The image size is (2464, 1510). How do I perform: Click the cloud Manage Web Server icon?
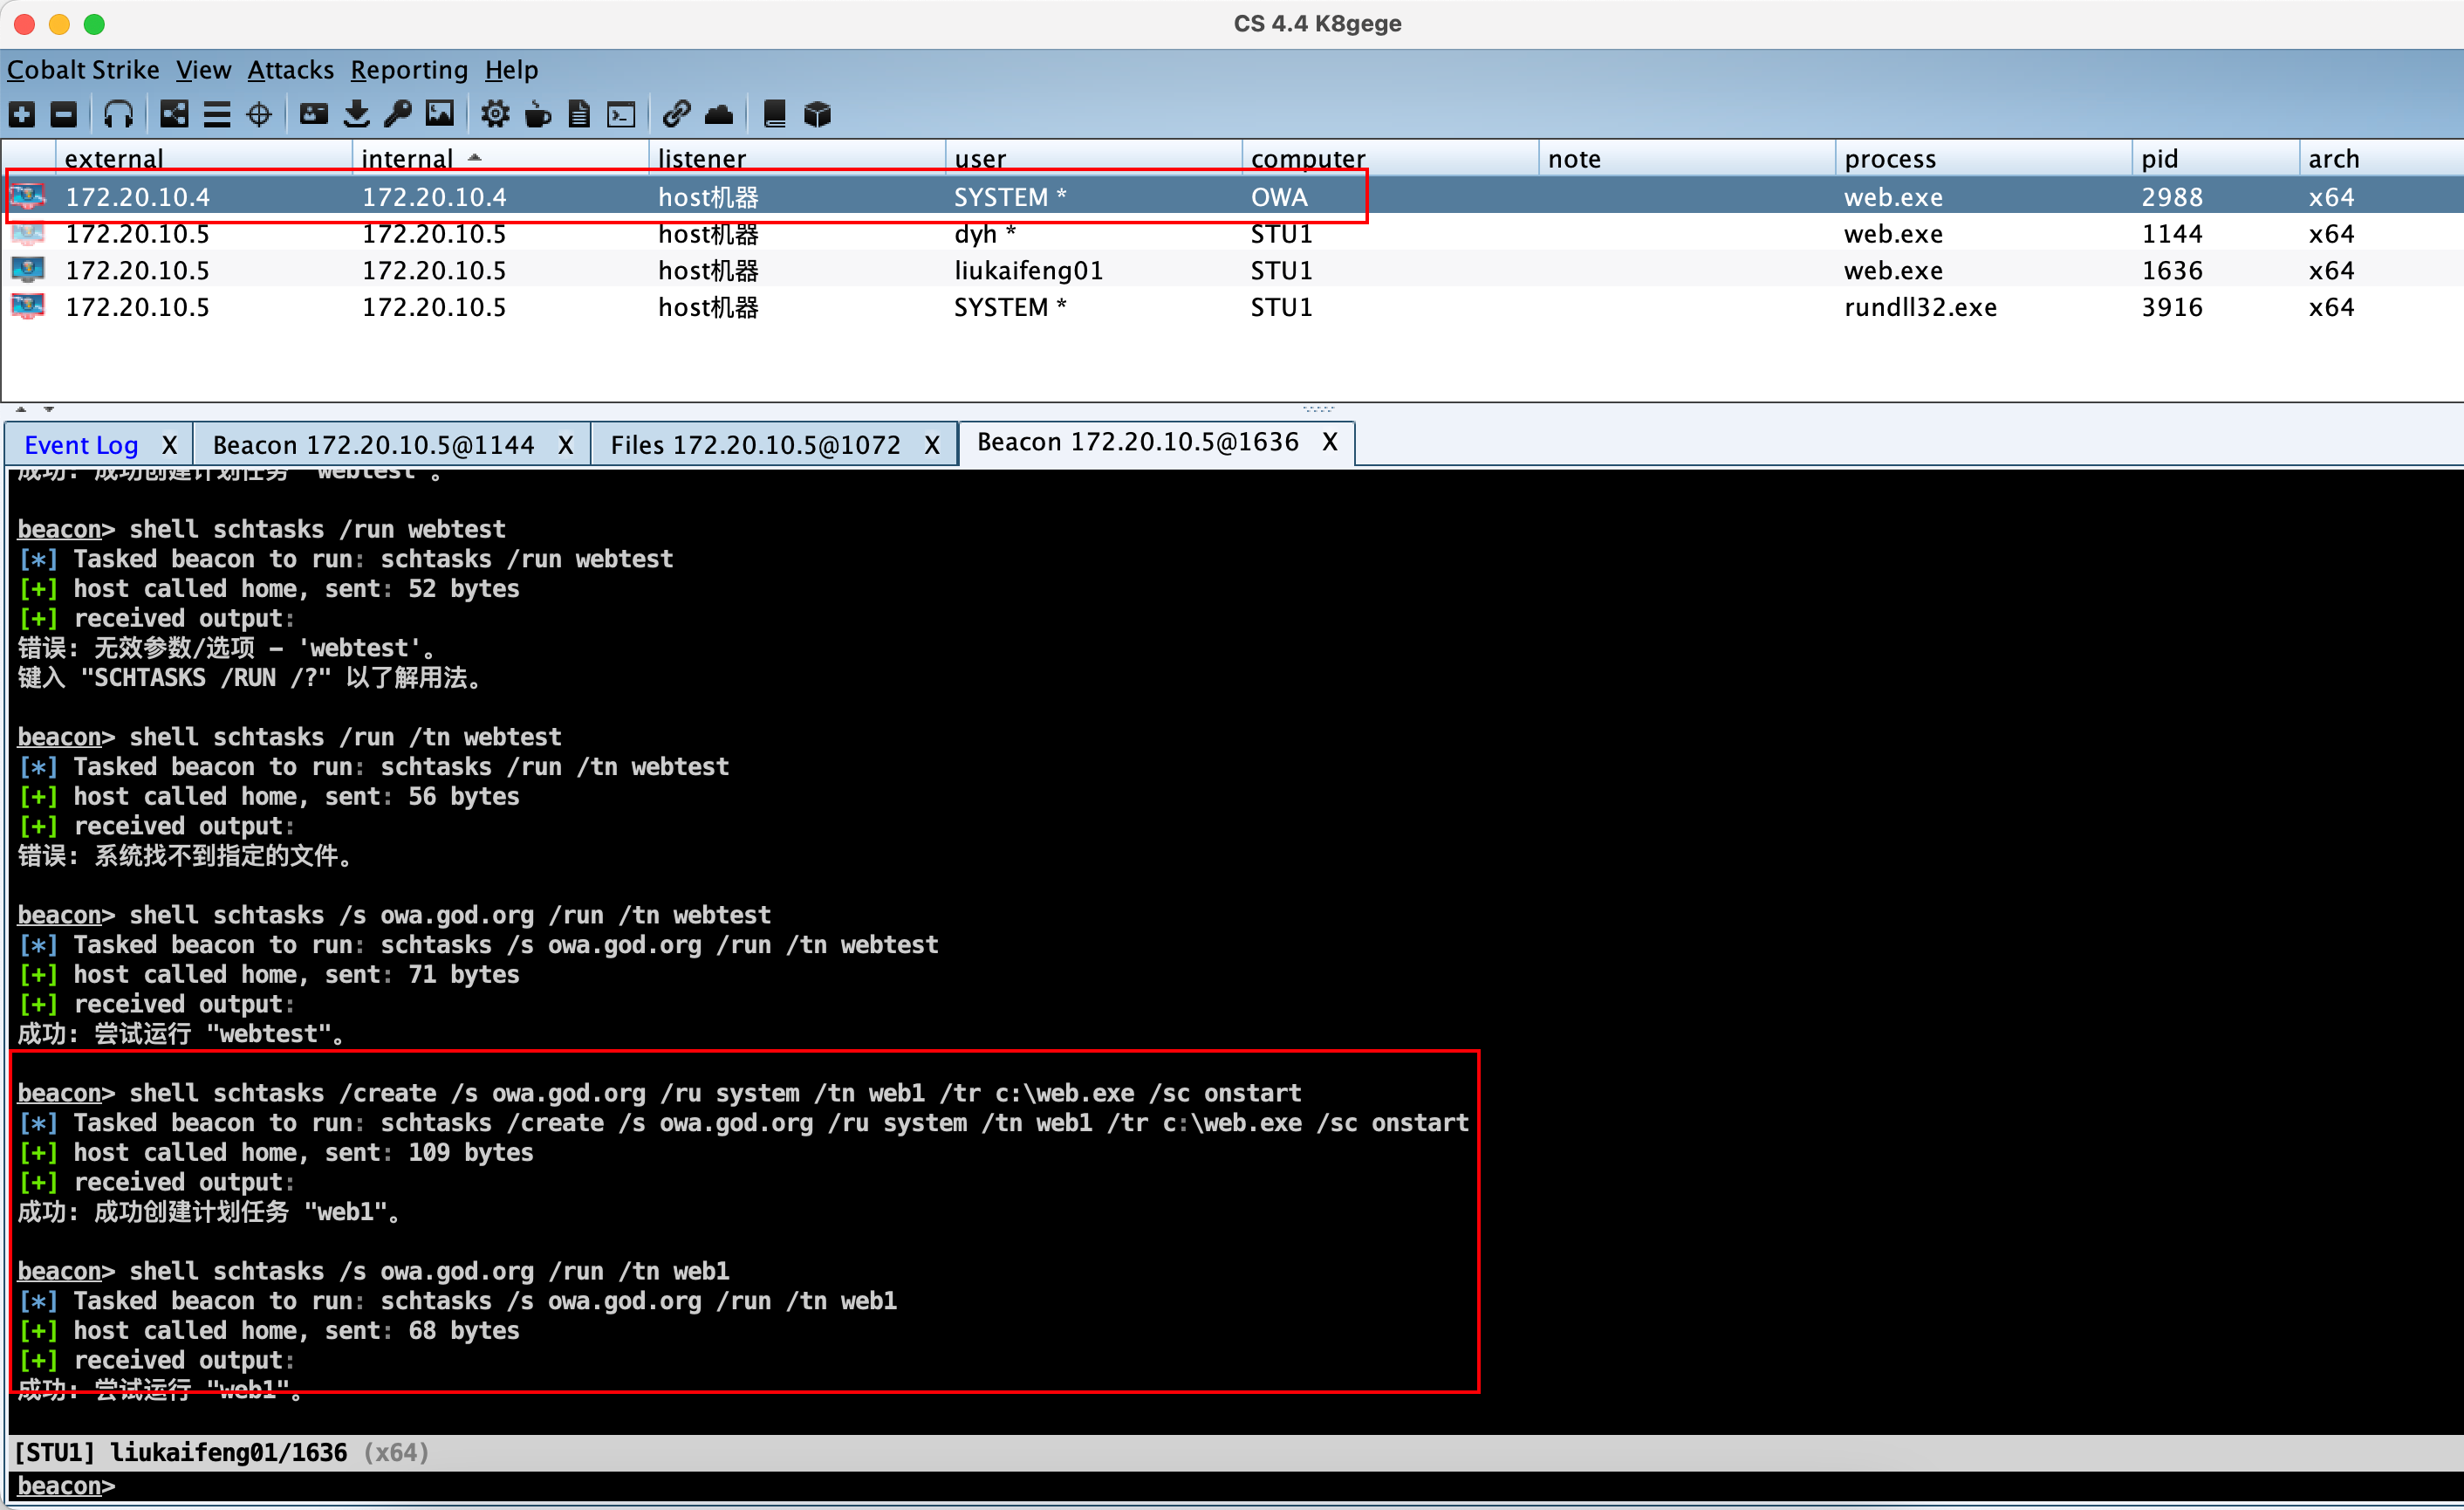(x=719, y=114)
